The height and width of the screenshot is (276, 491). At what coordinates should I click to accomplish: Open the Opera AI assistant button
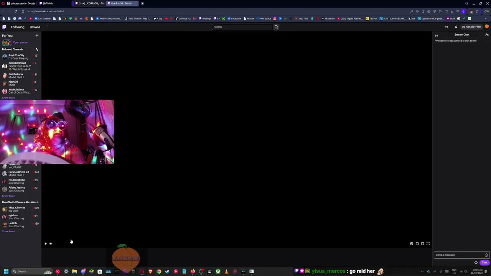487,11
